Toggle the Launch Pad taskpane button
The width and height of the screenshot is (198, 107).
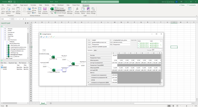pos(52,10)
